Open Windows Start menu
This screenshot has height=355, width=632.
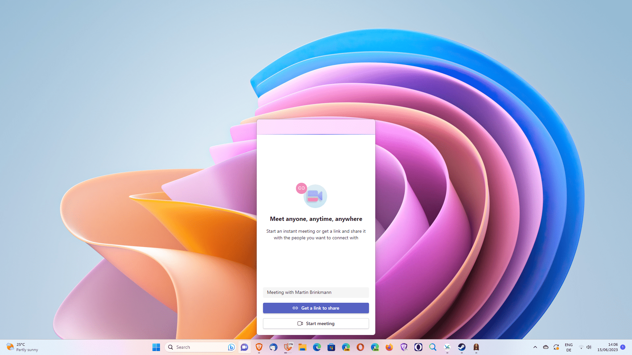(156, 347)
